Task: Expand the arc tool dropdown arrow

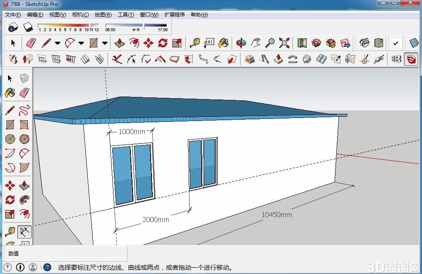Action: pos(81,43)
